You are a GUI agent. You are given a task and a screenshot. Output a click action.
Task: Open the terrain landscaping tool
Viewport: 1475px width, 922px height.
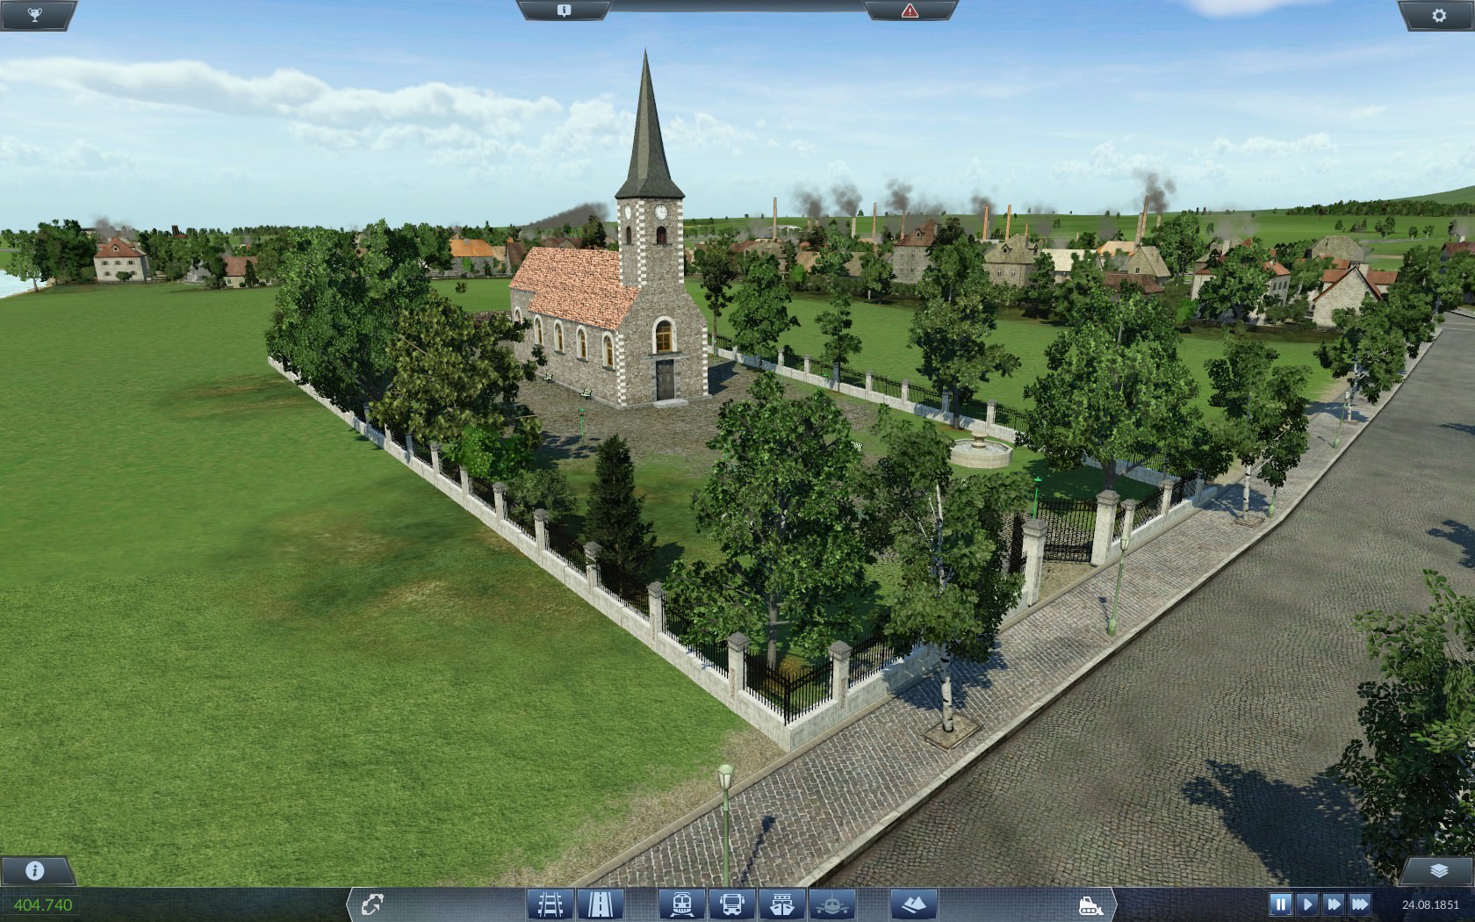[x=914, y=904]
